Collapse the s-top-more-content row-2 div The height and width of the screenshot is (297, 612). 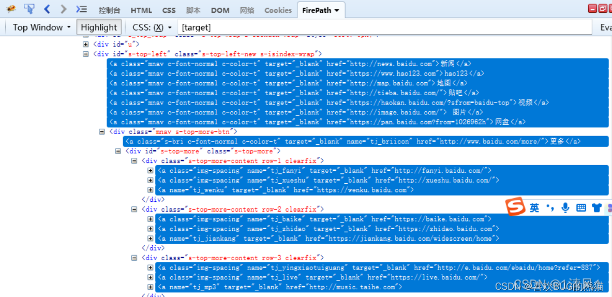135,209
